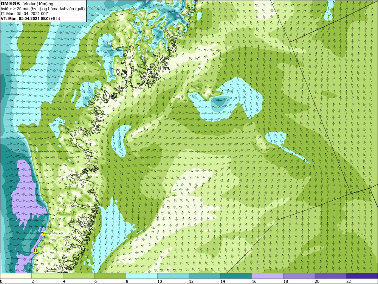
Task: Select the darkest purple swatch above 22
Action: pyautogui.click(x=362, y=276)
